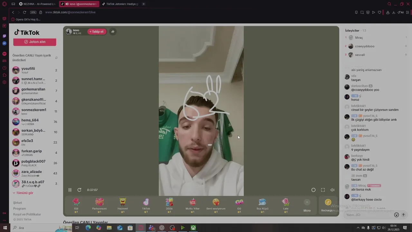Open browser downloads icon
The height and width of the screenshot is (232, 412).
[x=394, y=12]
